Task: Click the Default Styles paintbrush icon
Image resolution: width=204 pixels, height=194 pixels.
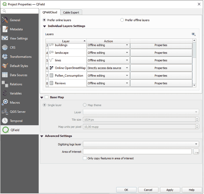Action: [5, 66]
